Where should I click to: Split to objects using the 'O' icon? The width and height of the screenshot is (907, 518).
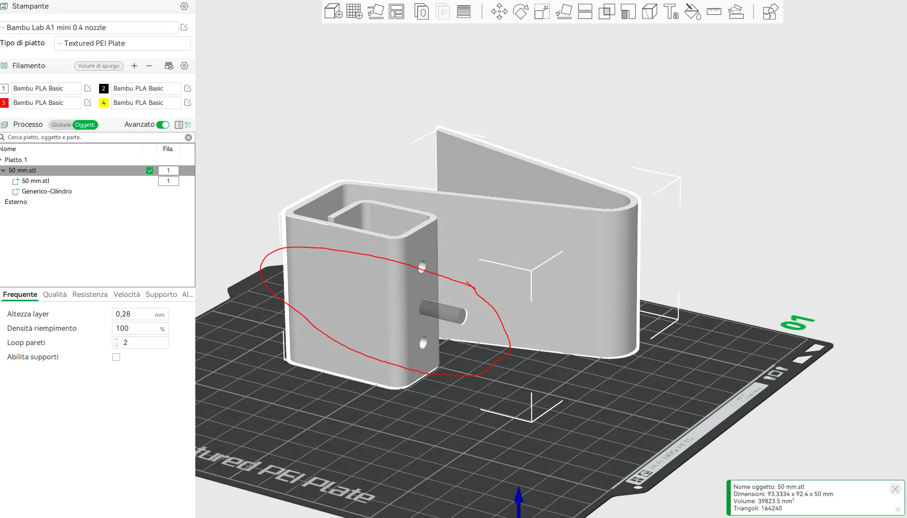(422, 11)
